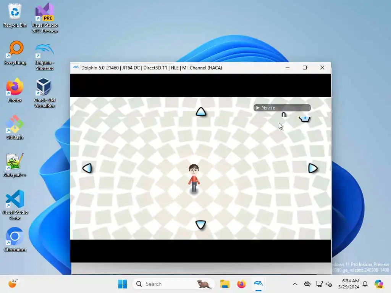Minimize the Dolphin window
Image resolution: width=391 pixels, height=293 pixels.
click(x=288, y=68)
